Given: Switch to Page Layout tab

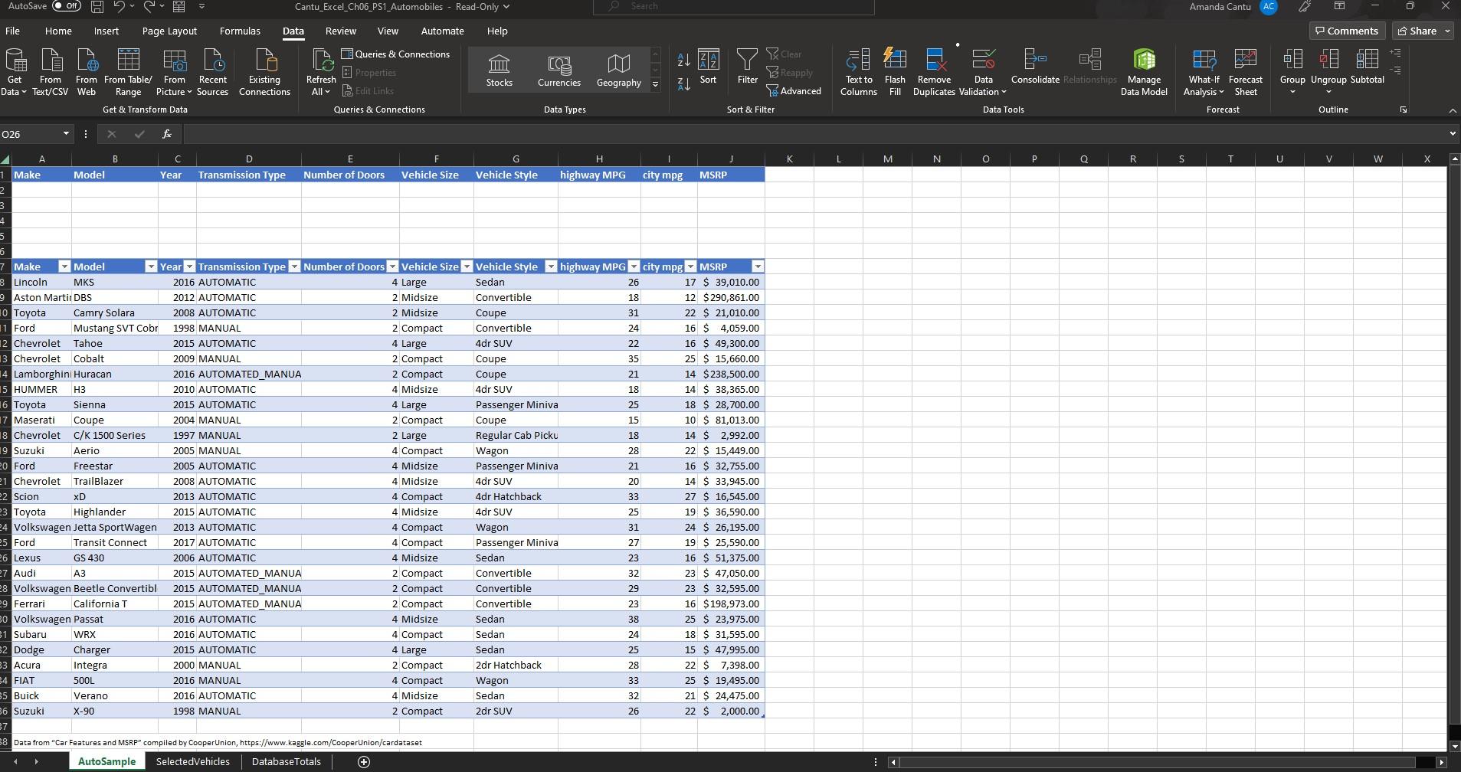Looking at the screenshot, I should pos(169,31).
